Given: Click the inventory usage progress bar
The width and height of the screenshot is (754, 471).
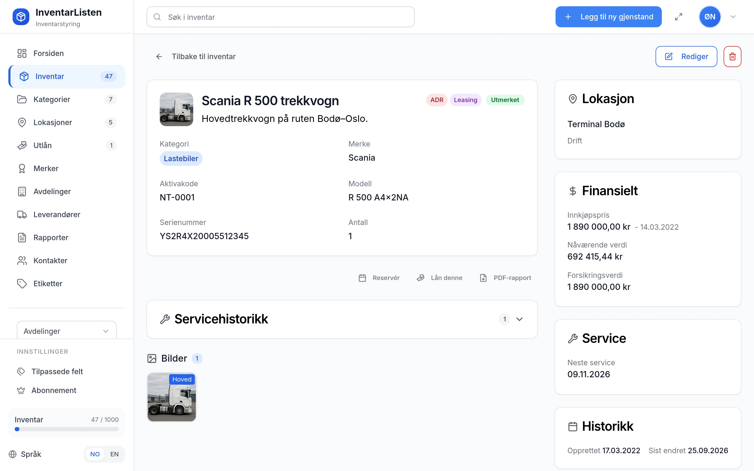Looking at the screenshot, I should click(67, 429).
